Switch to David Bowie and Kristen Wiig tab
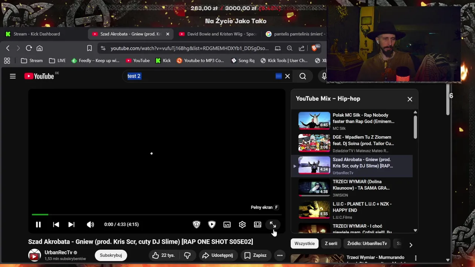The height and width of the screenshot is (267, 475). (217, 34)
